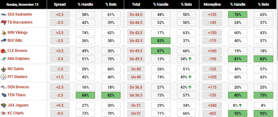Click the Minnesota Vikings team logo
The height and width of the screenshot is (117, 278).
pyautogui.click(x=4, y=33)
